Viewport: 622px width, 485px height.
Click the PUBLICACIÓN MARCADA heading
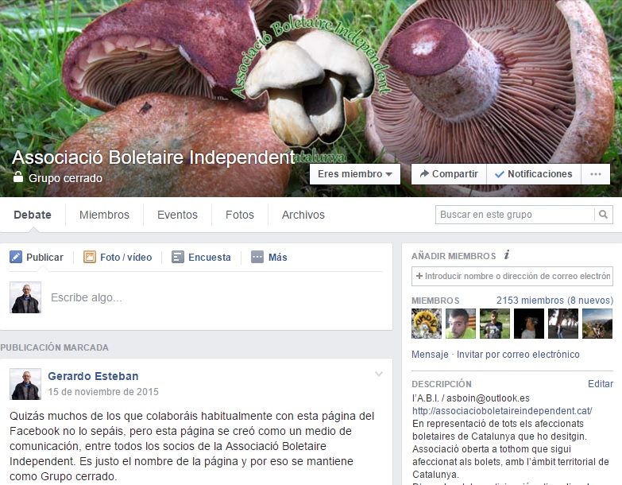(54, 347)
